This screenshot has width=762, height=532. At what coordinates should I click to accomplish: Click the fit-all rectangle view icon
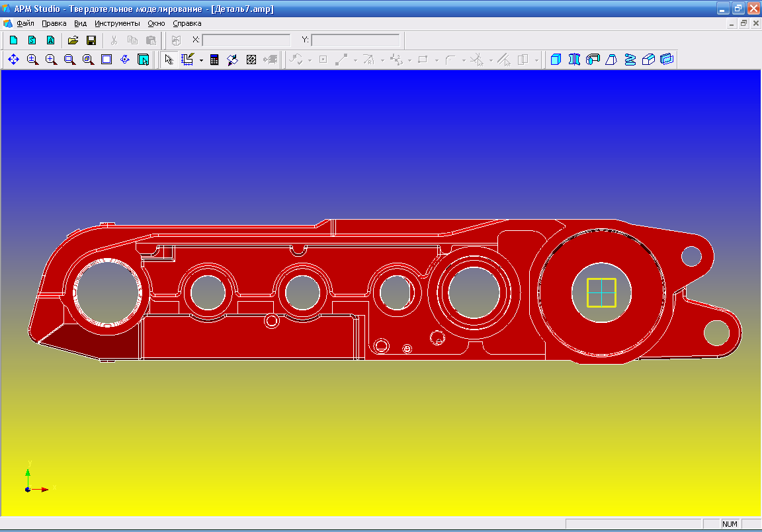106,60
